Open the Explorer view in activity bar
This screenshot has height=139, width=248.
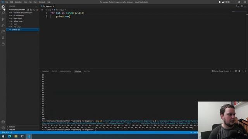(3, 7)
